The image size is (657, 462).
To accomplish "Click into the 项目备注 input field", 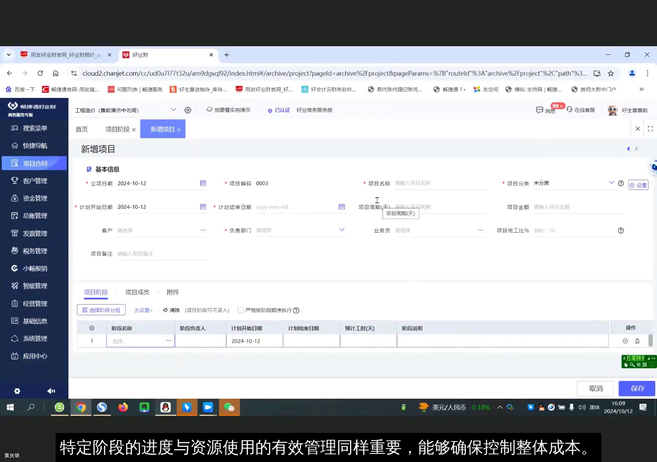I will 163,253.
